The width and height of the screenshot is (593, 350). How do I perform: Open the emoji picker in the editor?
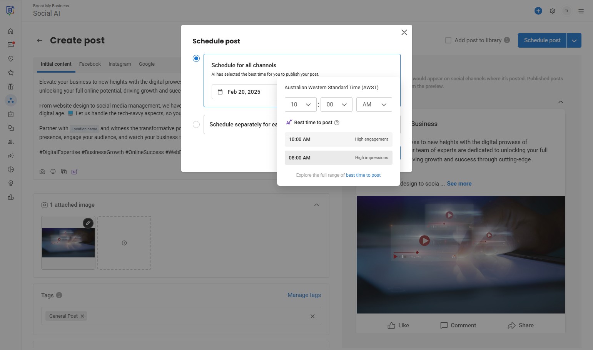coord(53,172)
